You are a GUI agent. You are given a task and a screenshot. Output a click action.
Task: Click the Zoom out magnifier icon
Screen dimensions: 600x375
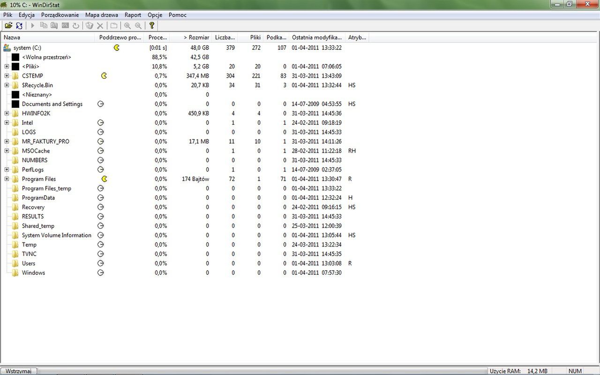coord(138,26)
